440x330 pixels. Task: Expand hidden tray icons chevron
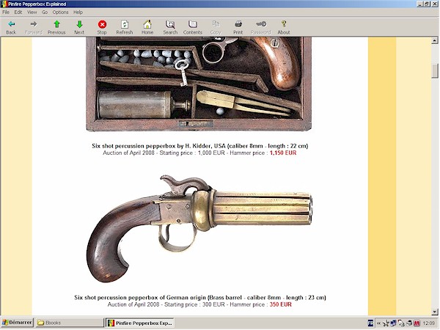tap(378, 323)
